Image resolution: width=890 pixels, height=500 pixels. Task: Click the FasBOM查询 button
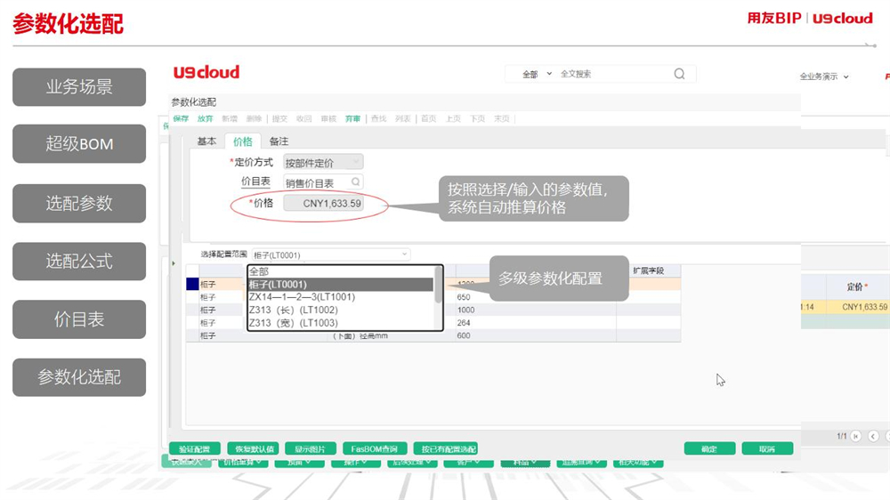375,449
